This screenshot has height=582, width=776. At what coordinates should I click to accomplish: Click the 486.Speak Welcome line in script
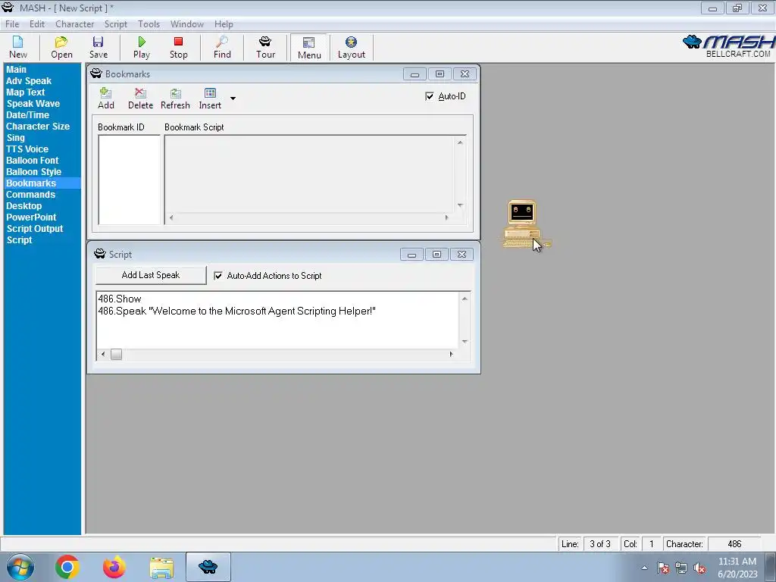pos(236,311)
